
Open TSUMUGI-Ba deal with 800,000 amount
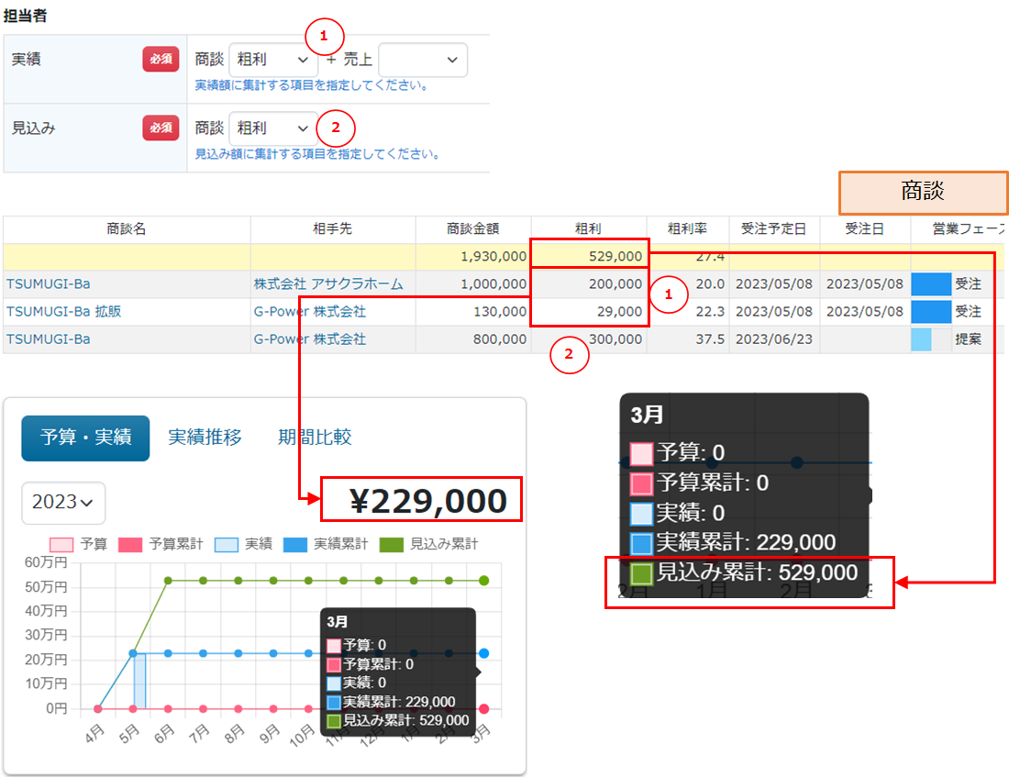point(49,339)
